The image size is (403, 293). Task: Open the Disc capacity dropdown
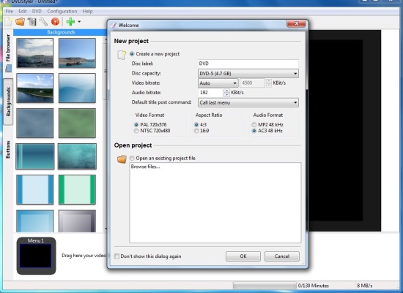(248, 74)
